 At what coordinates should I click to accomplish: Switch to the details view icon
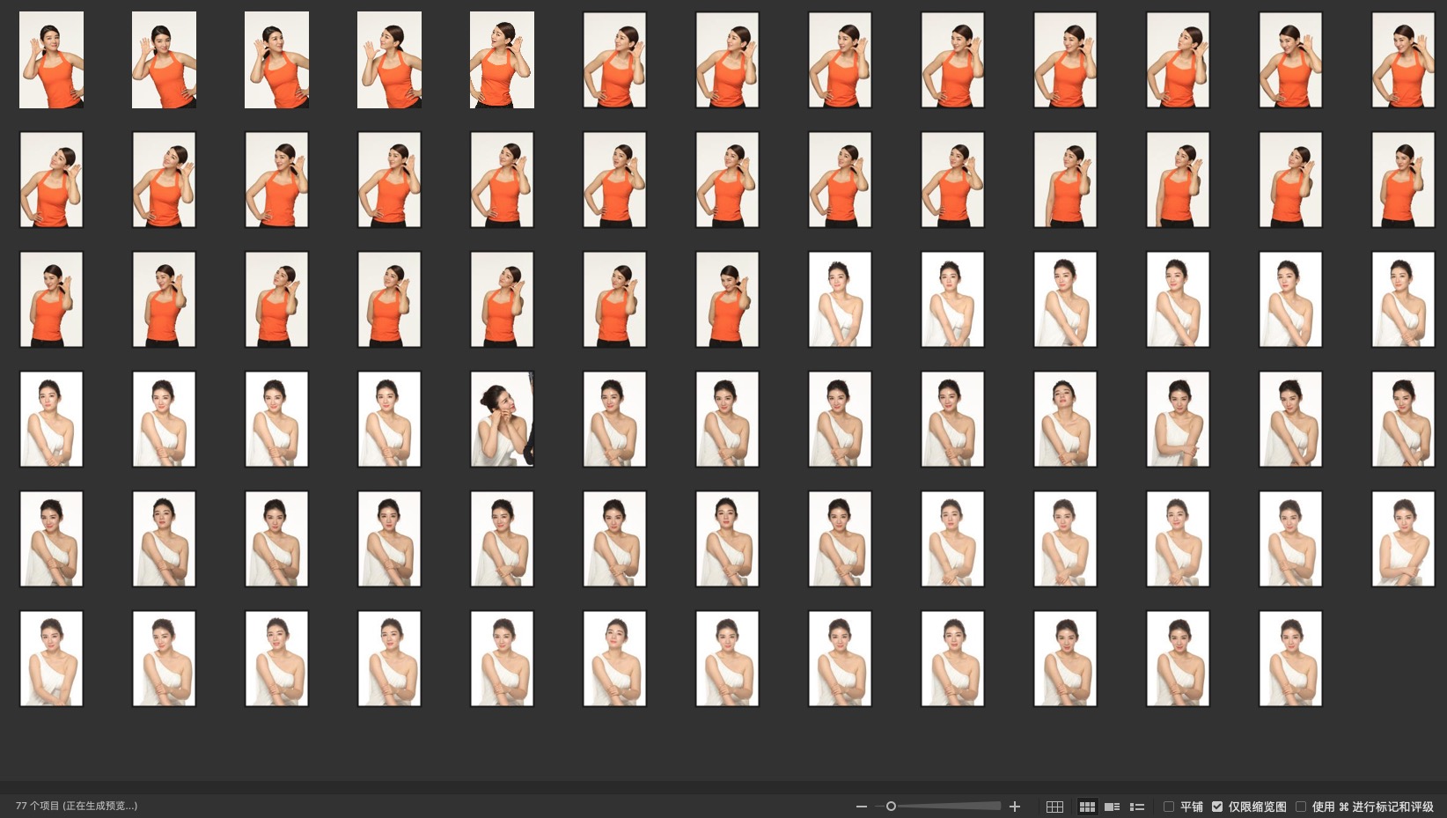pos(1112,807)
